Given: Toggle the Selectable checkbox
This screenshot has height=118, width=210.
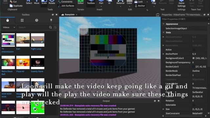Looking at the screenshot, I should (x=194, y=105).
